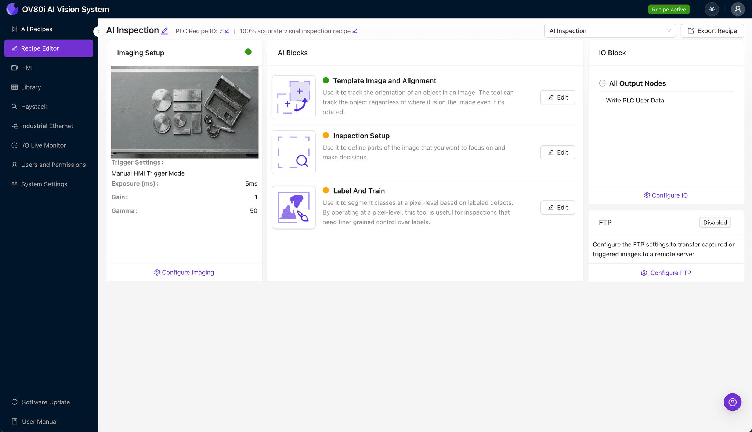Edit Template Image and Alignment block
752x432 pixels.
point(558,97)
